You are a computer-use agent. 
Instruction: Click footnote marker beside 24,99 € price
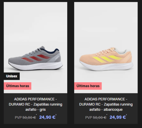tap(126, 115)
